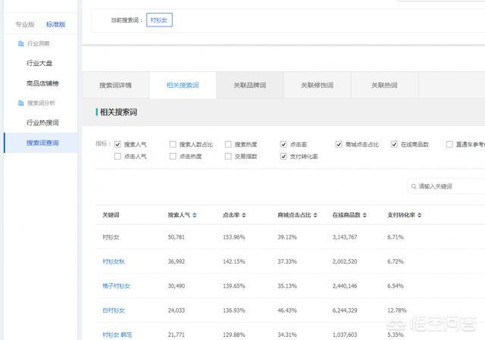Switch to the 搜索词详情 tab
The width and height of the screenshot is (485, 340).
coord(115,86)
